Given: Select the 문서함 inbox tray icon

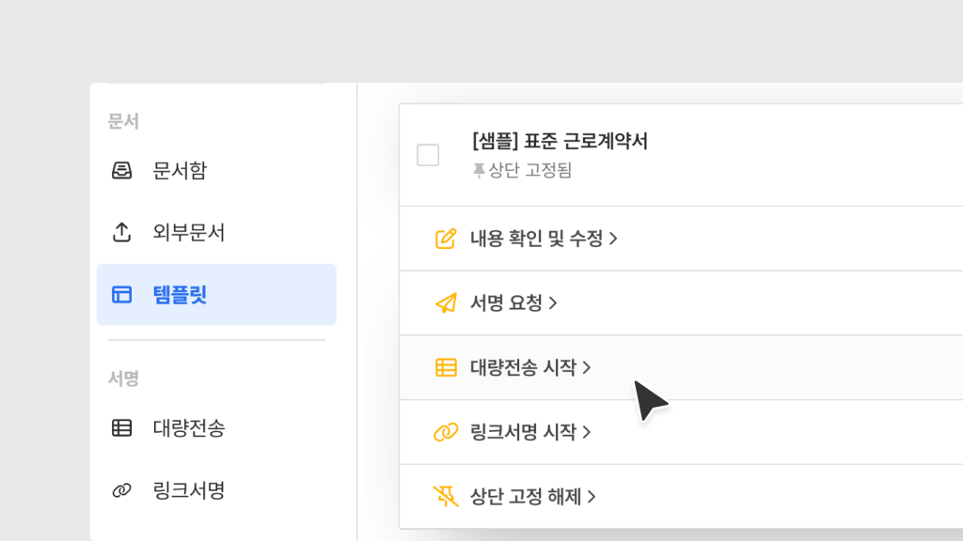Looking at the screenshot, I should pos(122,171).
